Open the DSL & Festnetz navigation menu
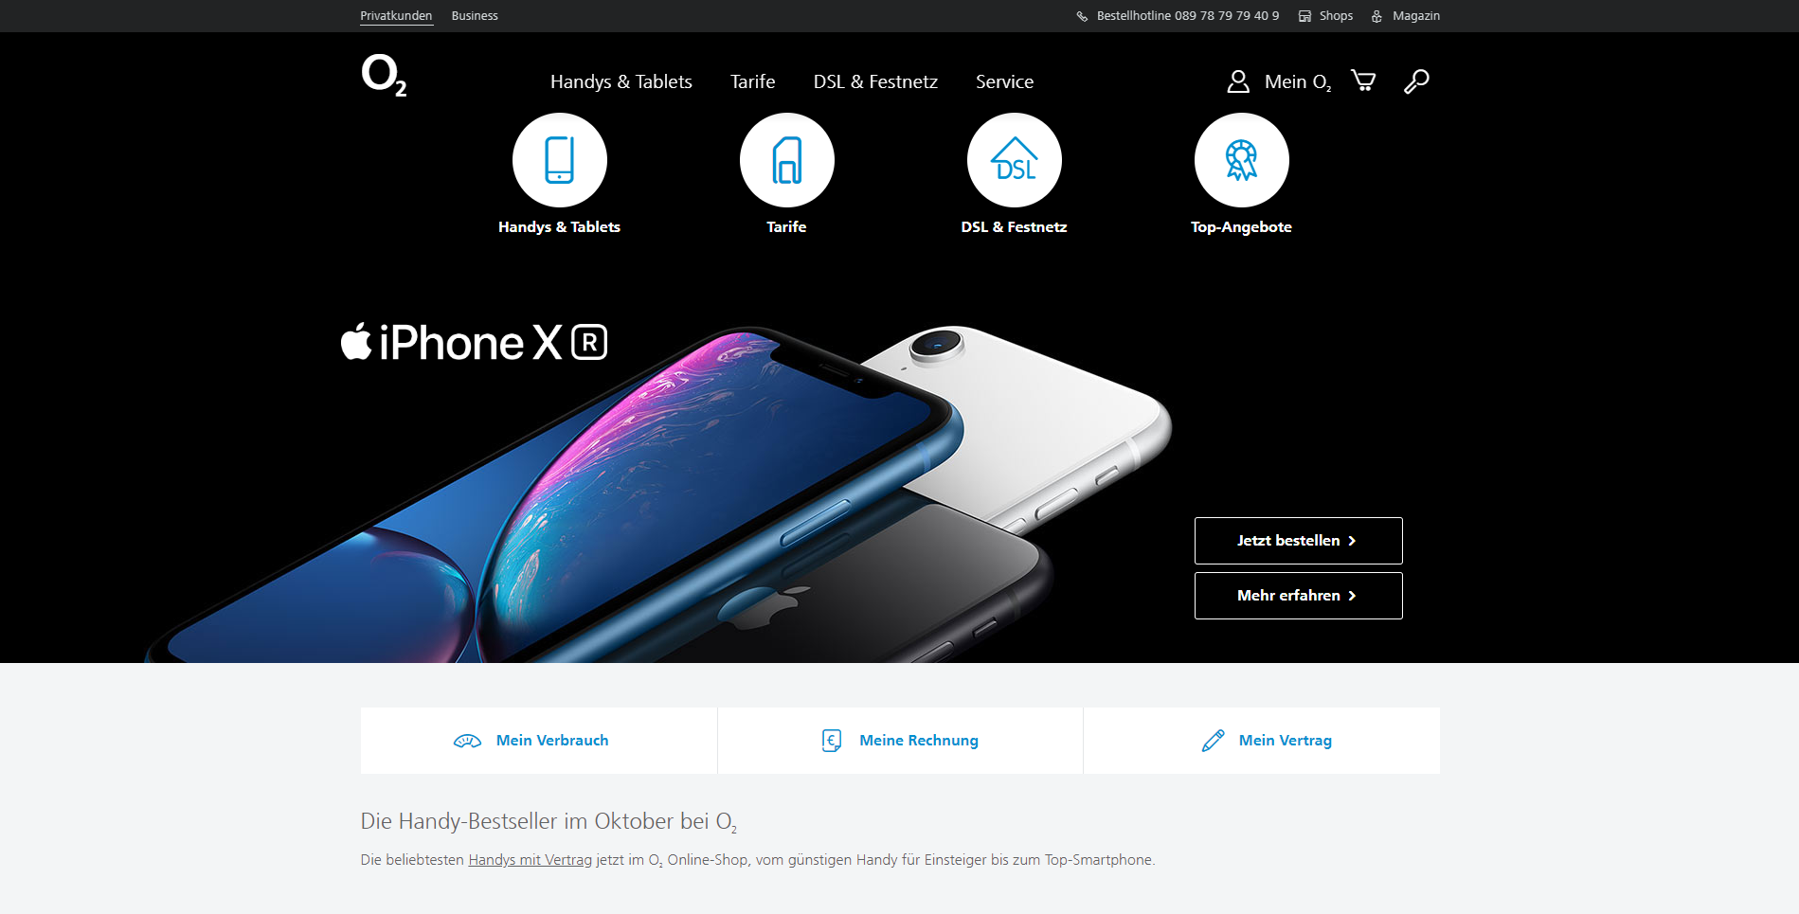 coord(875,82)
